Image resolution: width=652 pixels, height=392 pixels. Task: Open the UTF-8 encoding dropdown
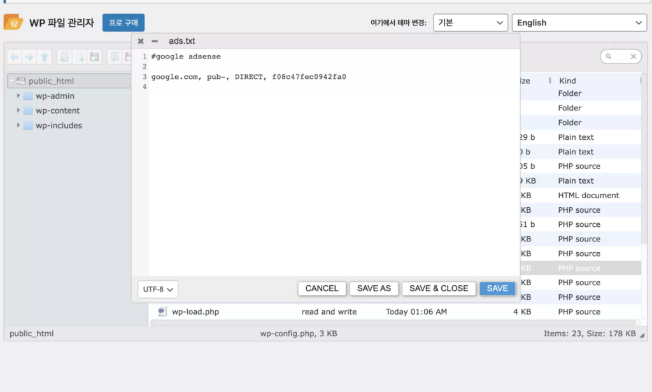tap(158, 289)
